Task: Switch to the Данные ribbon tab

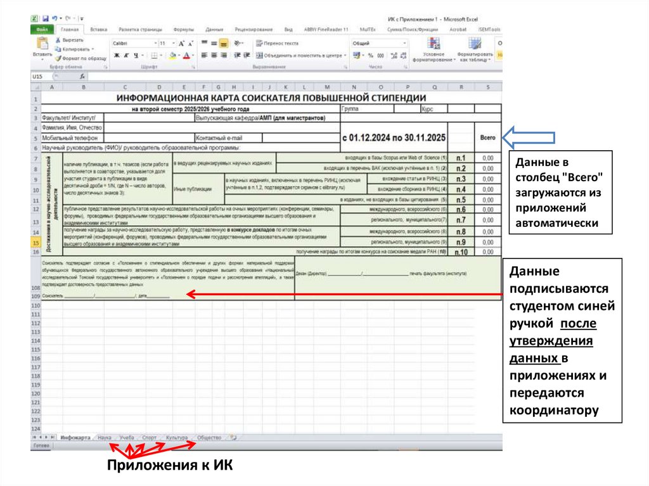Action: click(214, 29)
